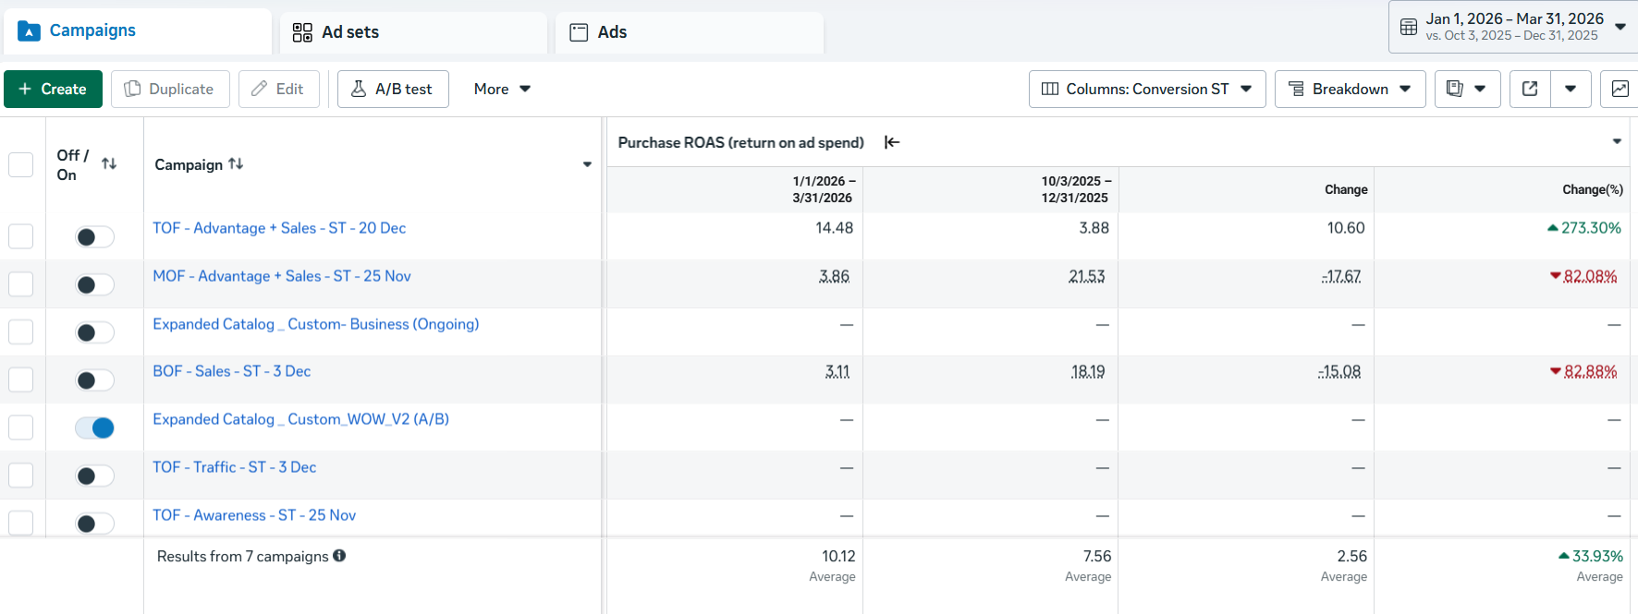
Task: Toggle the MOF Advantage + Sales campaign switch
Action: tap(94, 284)
